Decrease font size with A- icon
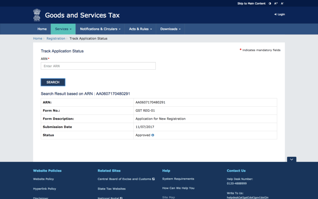The width and height of the screenshot is (318, 199). tap(282, 3)
